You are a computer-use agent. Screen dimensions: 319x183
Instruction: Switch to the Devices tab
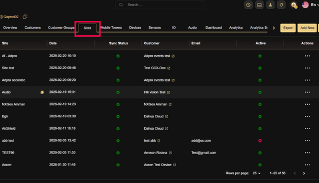[135, 27]
